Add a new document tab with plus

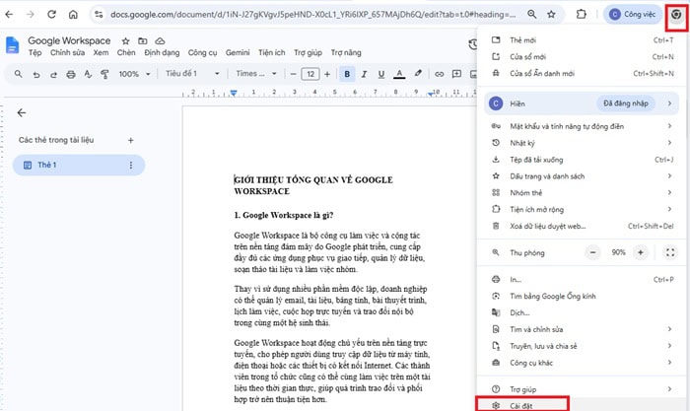pos(131,140)
